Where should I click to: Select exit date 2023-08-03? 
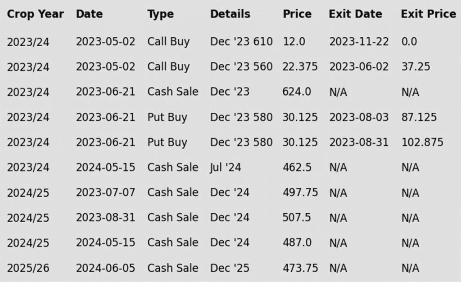tap(359, 117)
